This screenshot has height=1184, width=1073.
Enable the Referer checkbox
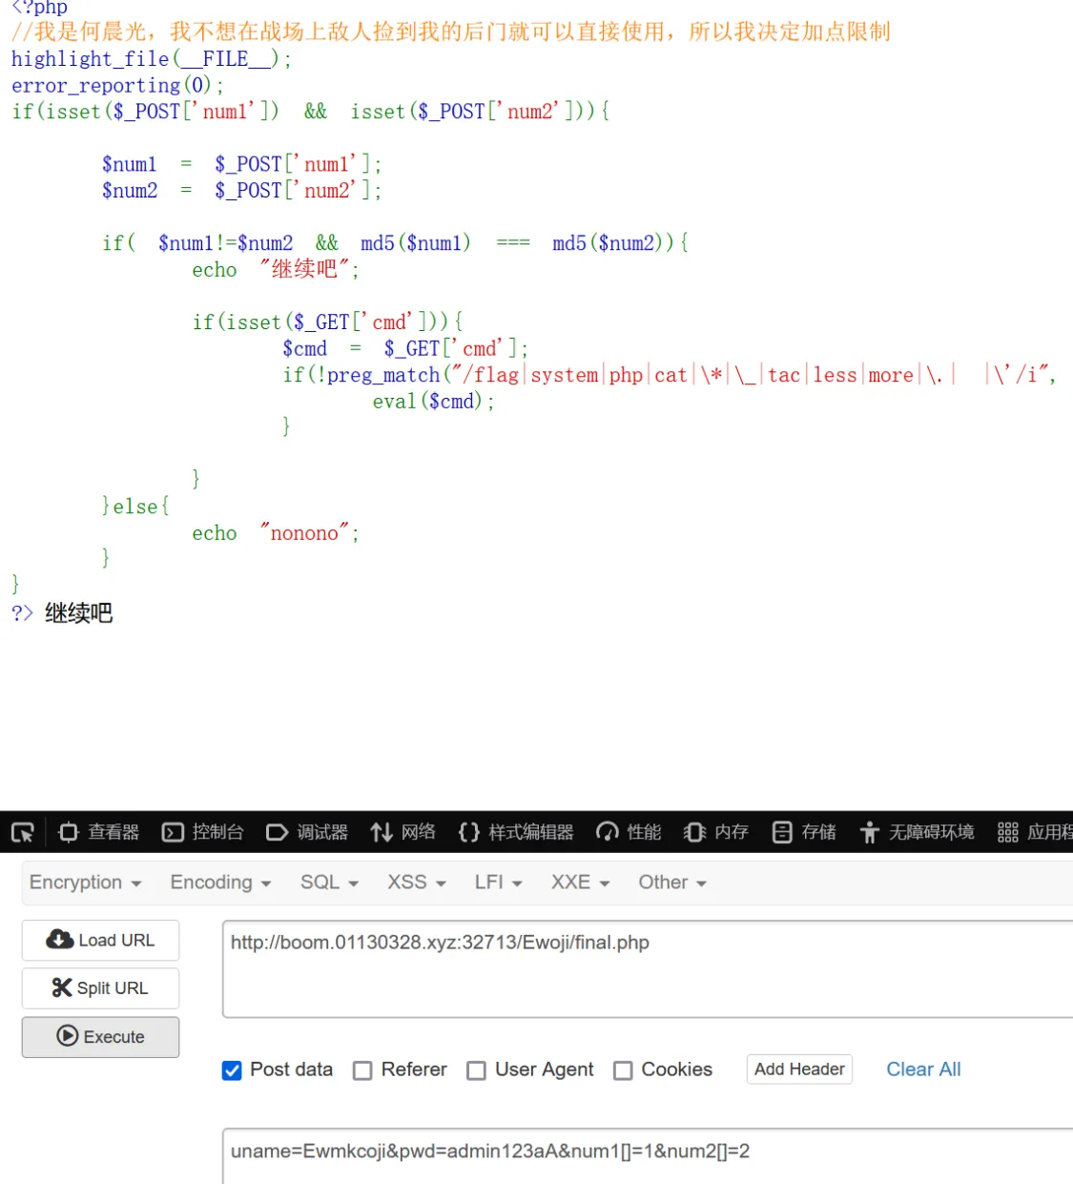[x=362, y=1070]
